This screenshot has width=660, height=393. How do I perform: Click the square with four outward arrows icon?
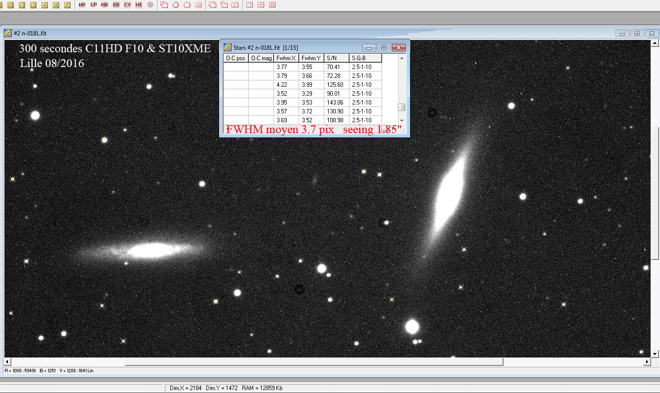click(176, 4)
